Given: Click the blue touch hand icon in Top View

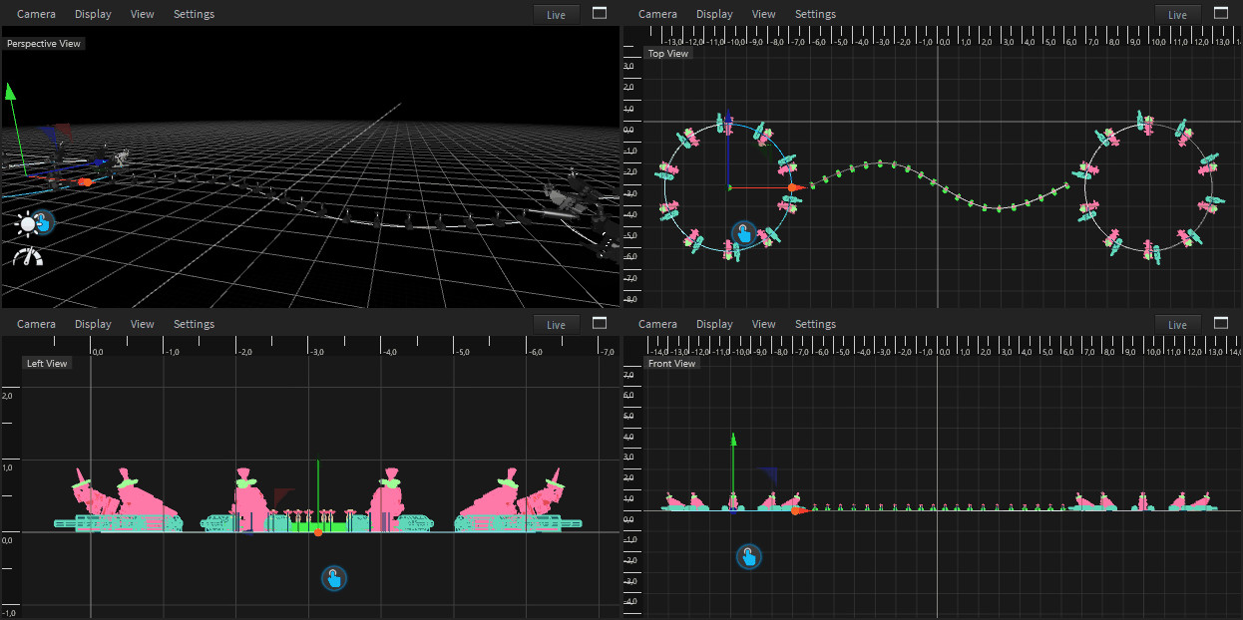Looking at the screenshot, I should pos(744,234).
